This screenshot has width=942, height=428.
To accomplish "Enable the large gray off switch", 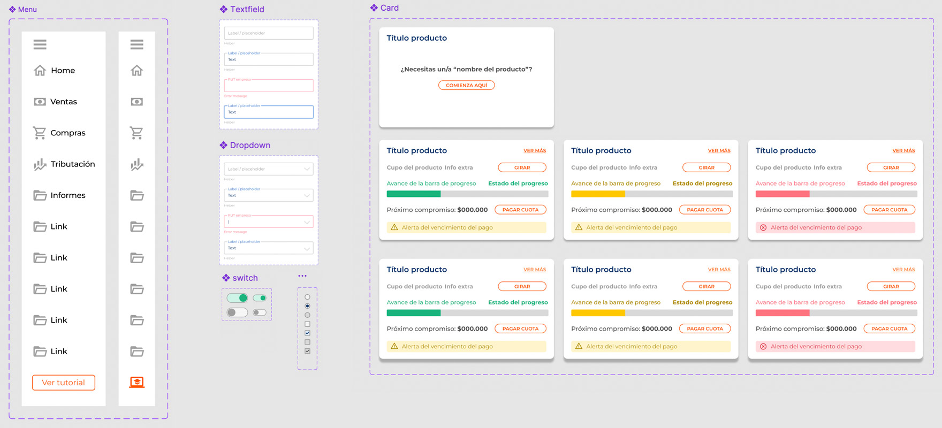I will (x=237, y=312).
